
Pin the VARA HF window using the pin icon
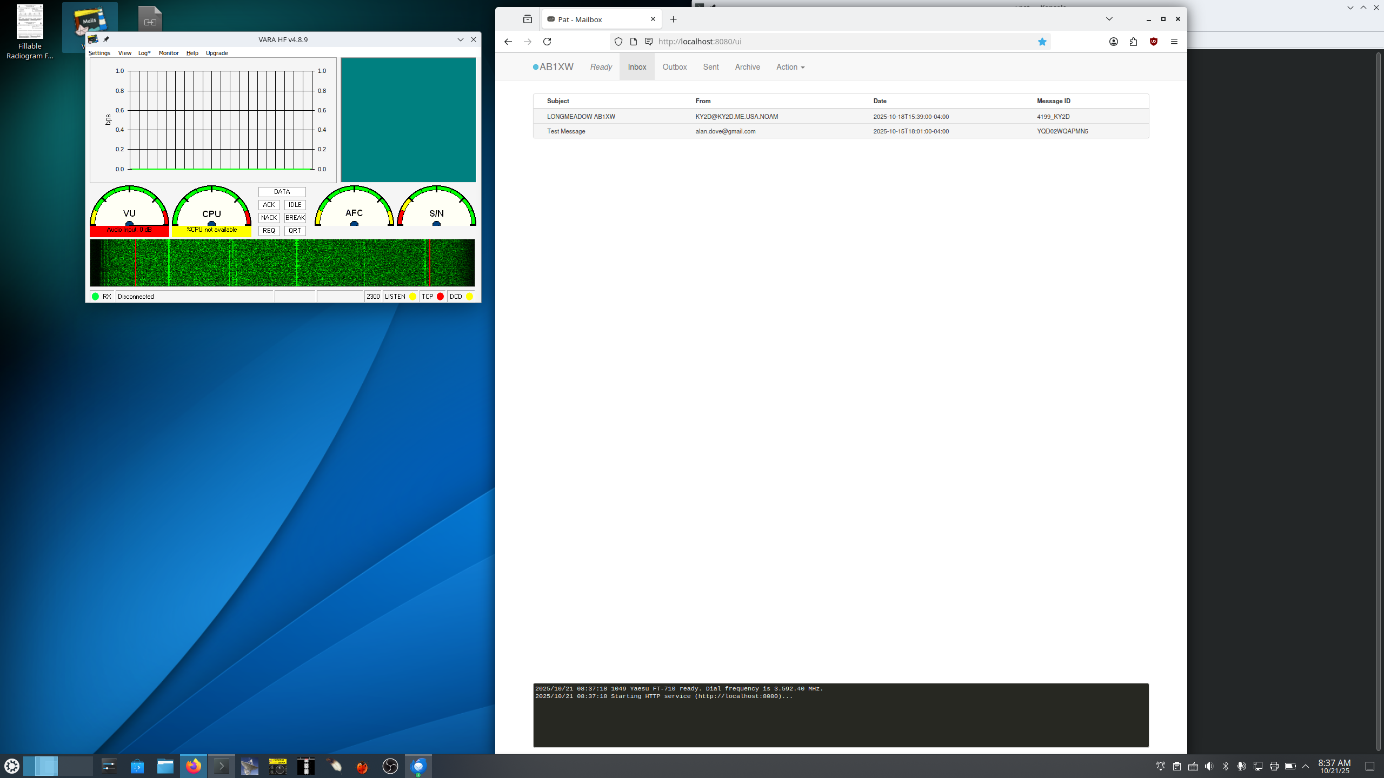[x=107, y=39]
